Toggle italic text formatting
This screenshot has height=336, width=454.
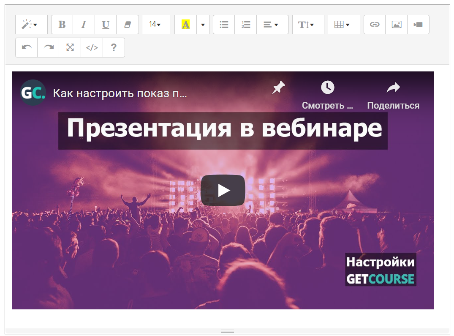pyautogui.click(x=84, y=25)
